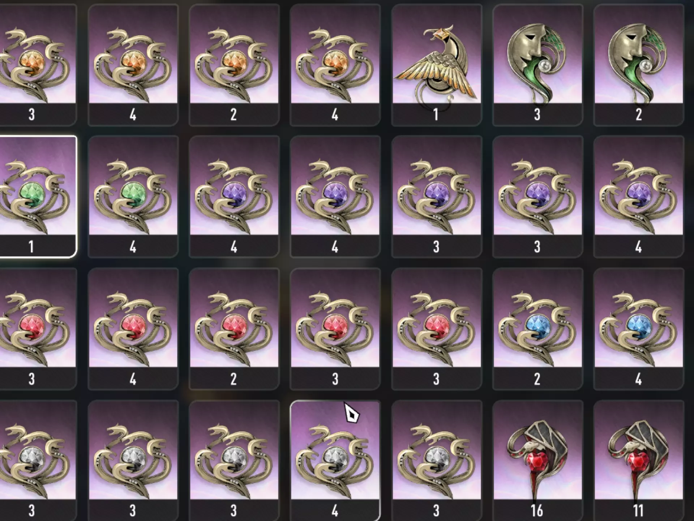694x521 pixels.
Task: Pick the purple gem card beside the green gem
Action: 234,197
